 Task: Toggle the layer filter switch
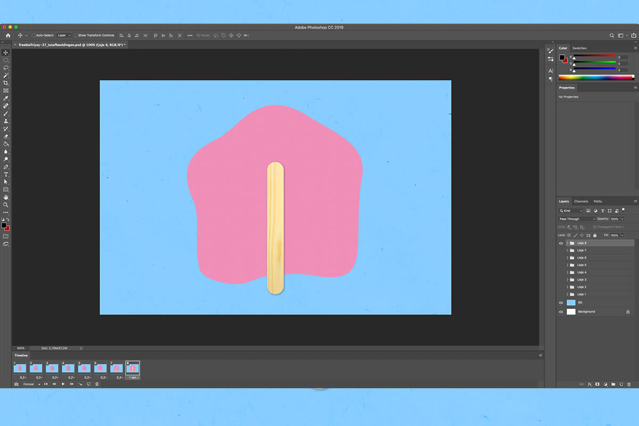coord(623,211)
